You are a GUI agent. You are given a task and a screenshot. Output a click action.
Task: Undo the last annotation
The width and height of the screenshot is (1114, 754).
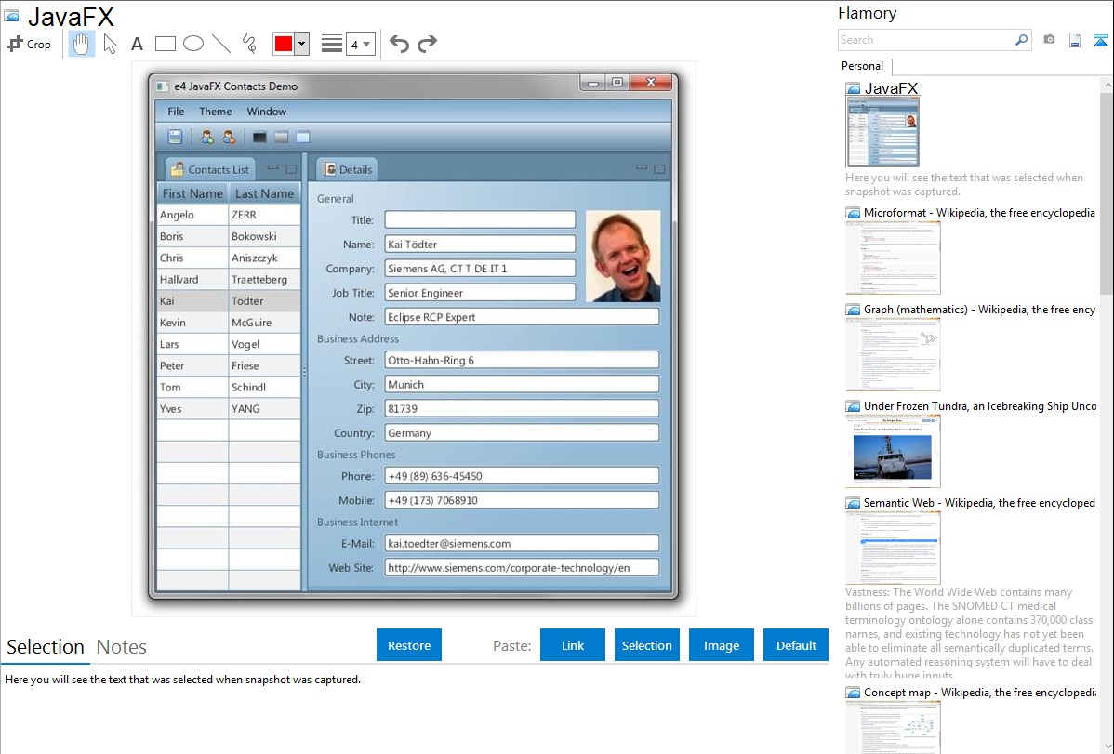tap(399, 44)
